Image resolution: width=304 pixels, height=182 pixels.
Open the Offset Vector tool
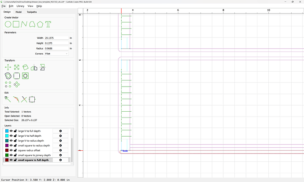coord(8,76)
